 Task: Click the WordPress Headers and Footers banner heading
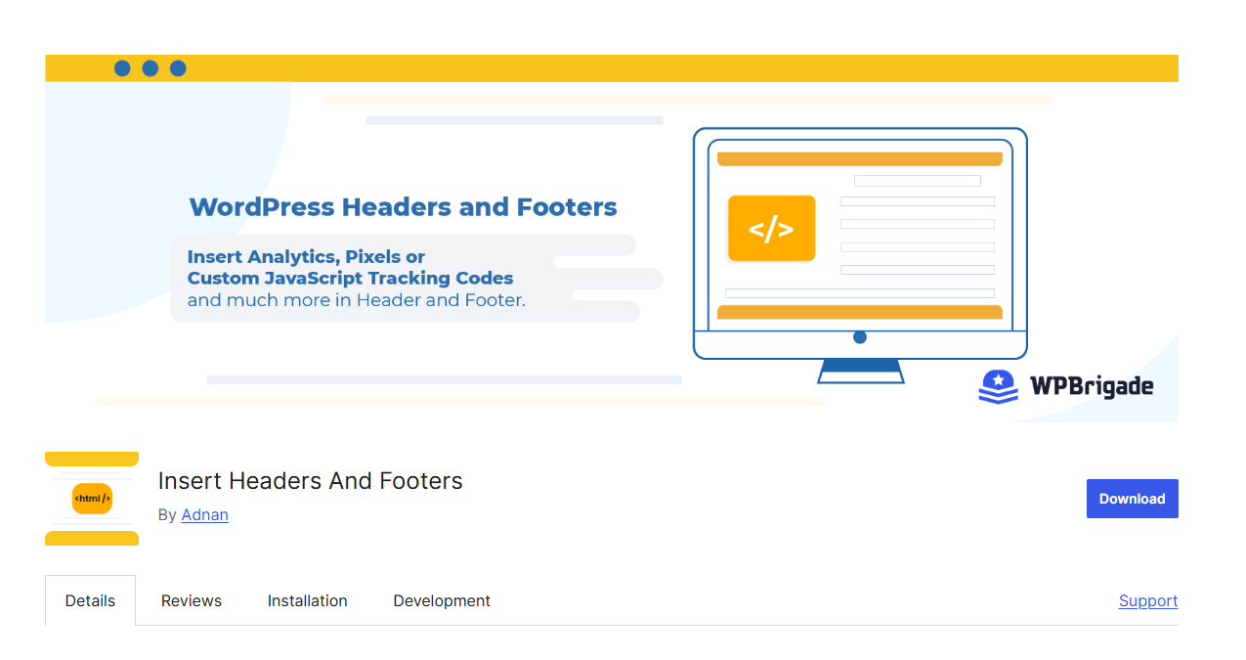(402, 206)
